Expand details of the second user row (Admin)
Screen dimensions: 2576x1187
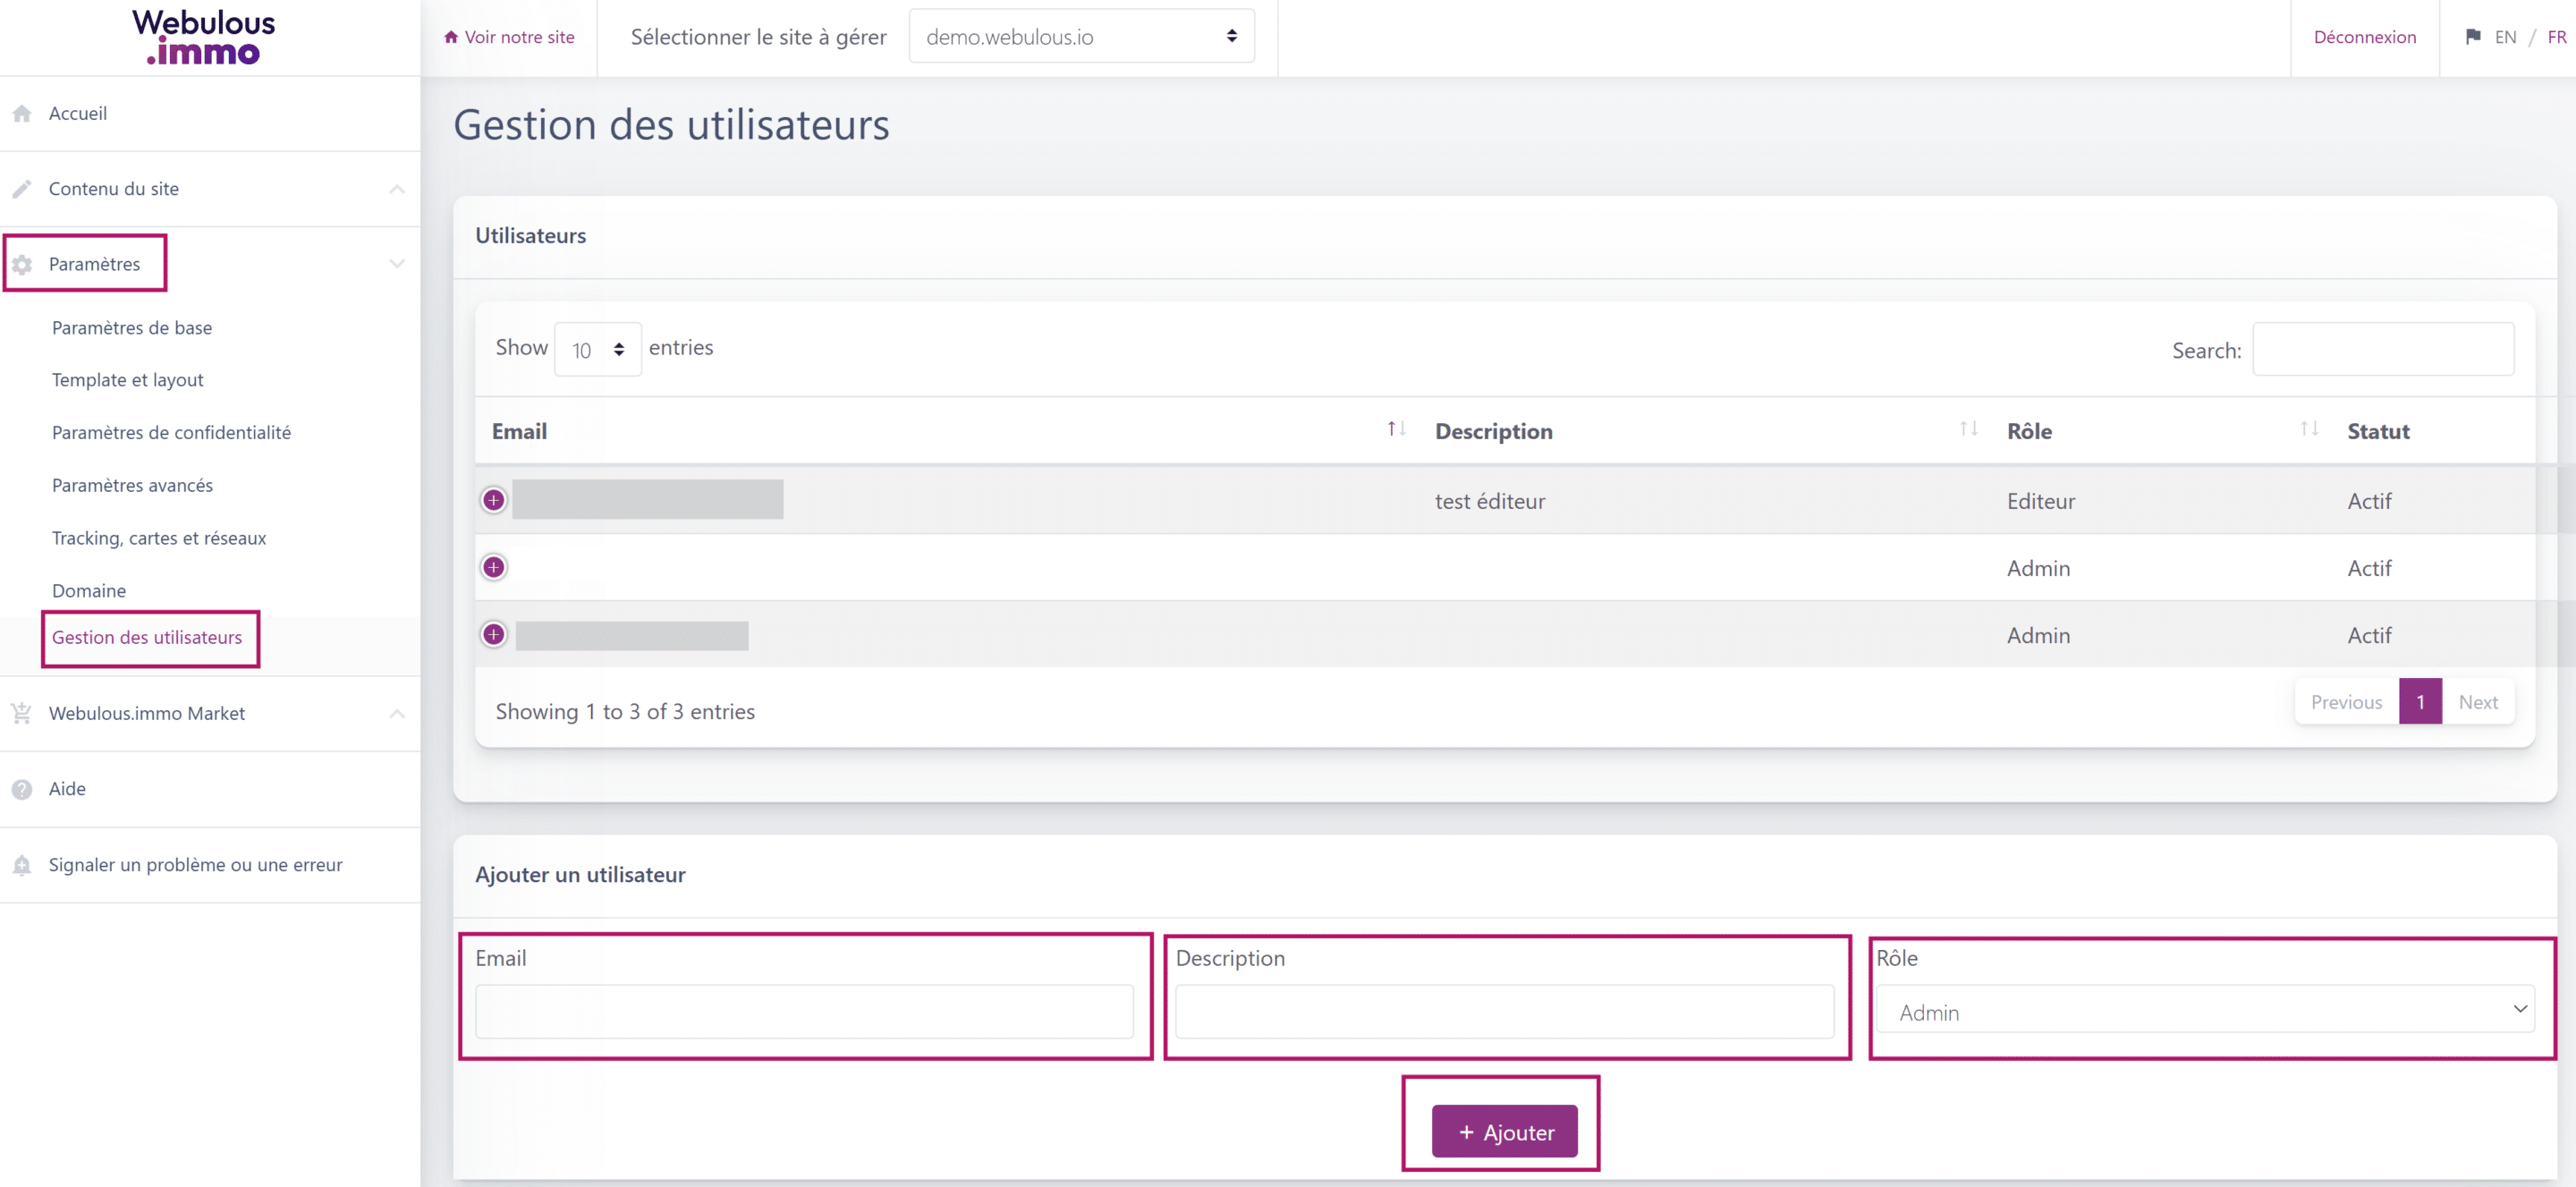(x=493, y=567)
